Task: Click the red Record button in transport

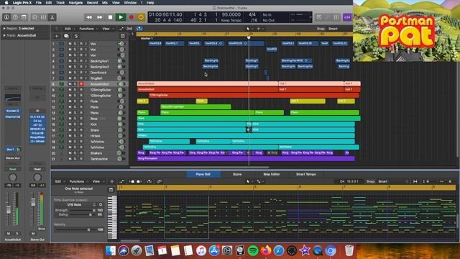Action: (x=132, y=17)
